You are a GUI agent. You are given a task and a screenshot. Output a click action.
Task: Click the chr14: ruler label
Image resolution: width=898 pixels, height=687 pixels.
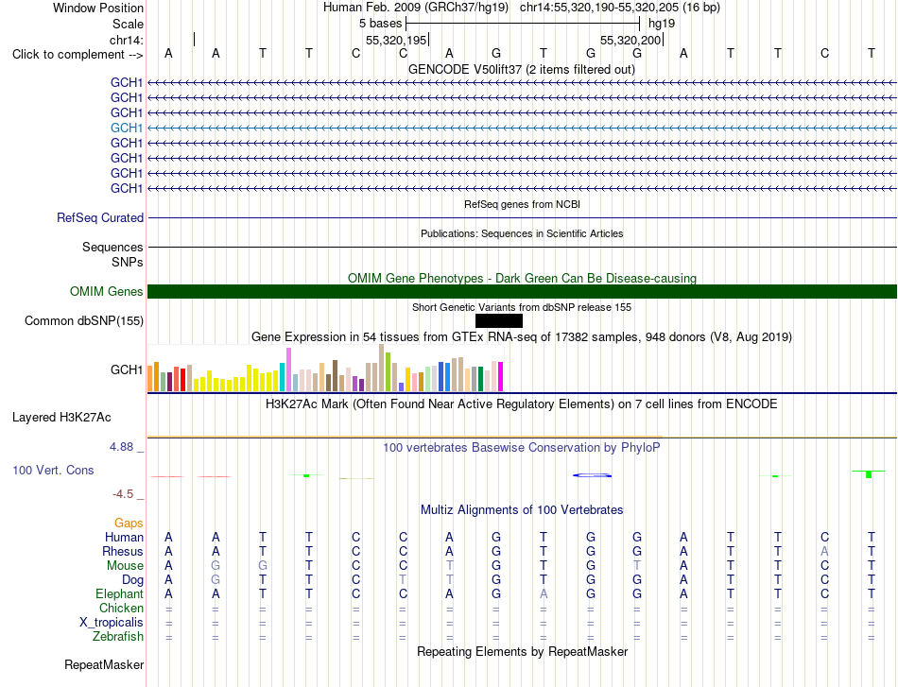tap(127, 40)
